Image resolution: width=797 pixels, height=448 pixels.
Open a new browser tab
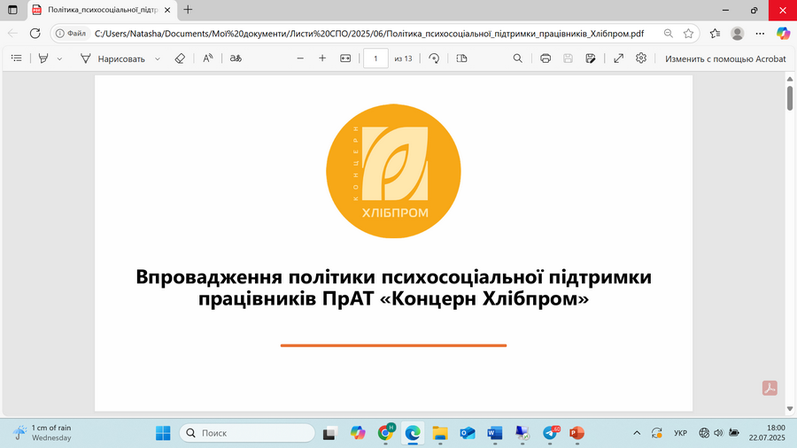click(188, 10)
